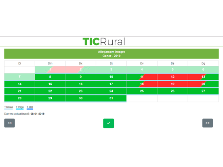Select the T.mitja season legend
The height and width of the screenshot is (167, 223).
coord(20,107)
